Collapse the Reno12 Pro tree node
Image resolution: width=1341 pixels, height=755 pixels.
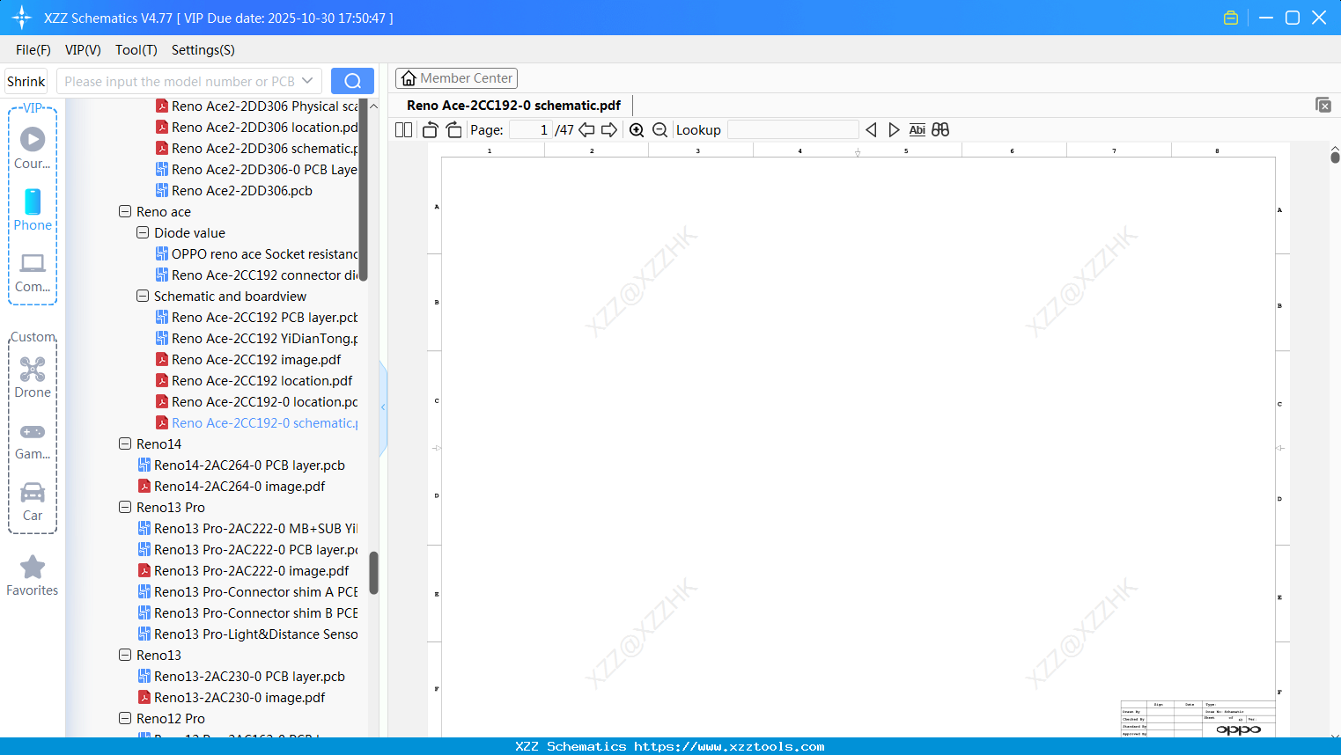pyautogui.click(x=125, y=719)
